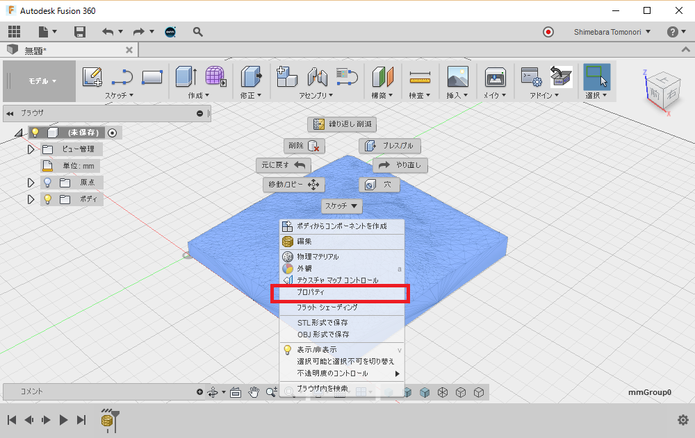The height and width of the screenshot is (438, 695).
Task: Click the red record button icon
Action: click(x=548, y=32)
